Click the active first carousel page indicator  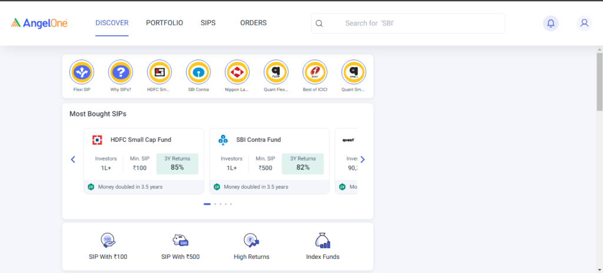click(x=207, y=204)
